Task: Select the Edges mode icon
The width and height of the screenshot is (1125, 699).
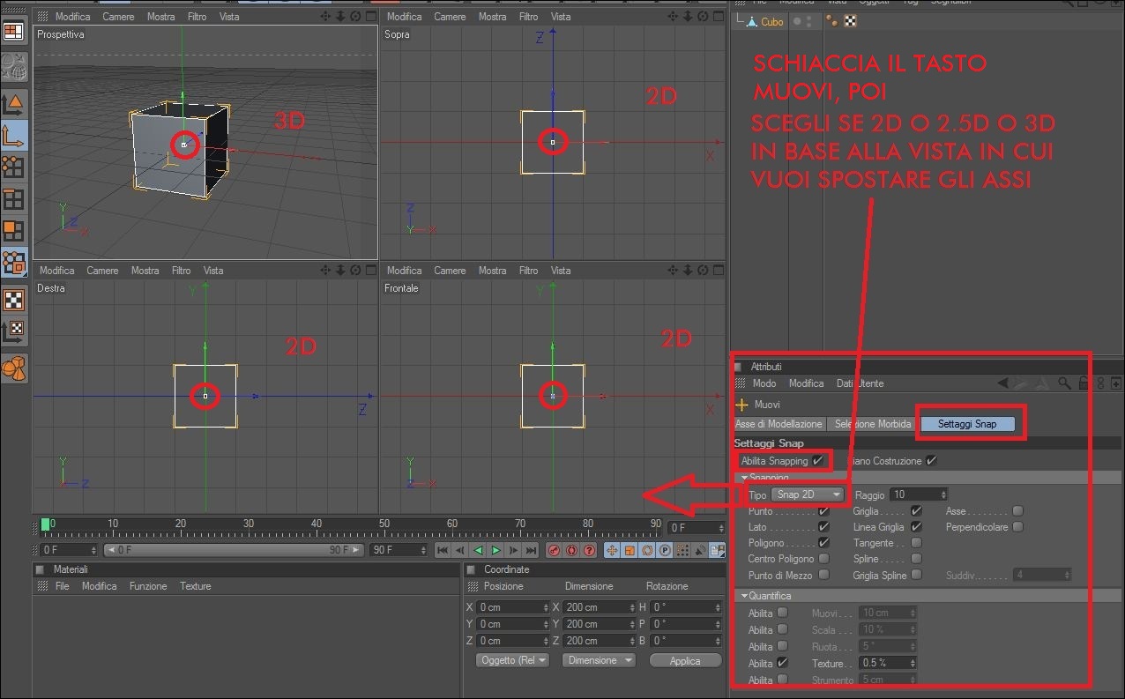Action: point(13,199)
